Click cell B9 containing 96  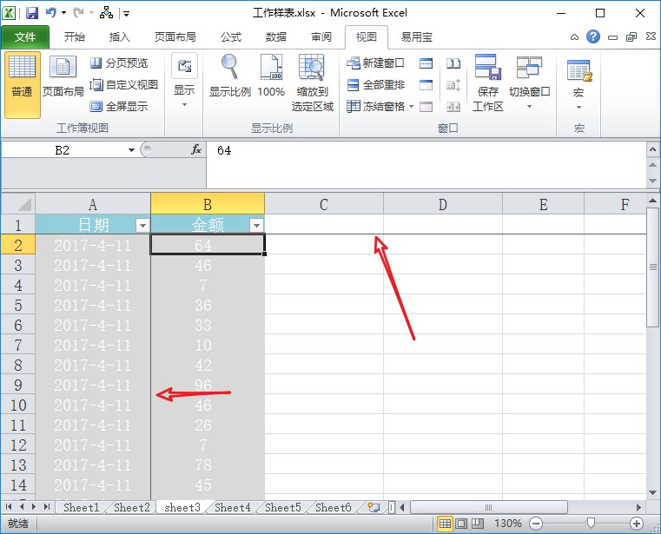tap(208, 385)
